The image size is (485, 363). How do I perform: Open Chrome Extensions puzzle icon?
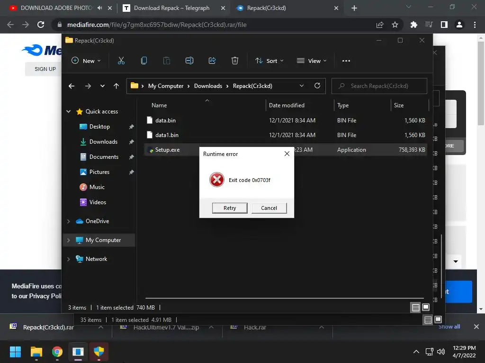[413, 25]
